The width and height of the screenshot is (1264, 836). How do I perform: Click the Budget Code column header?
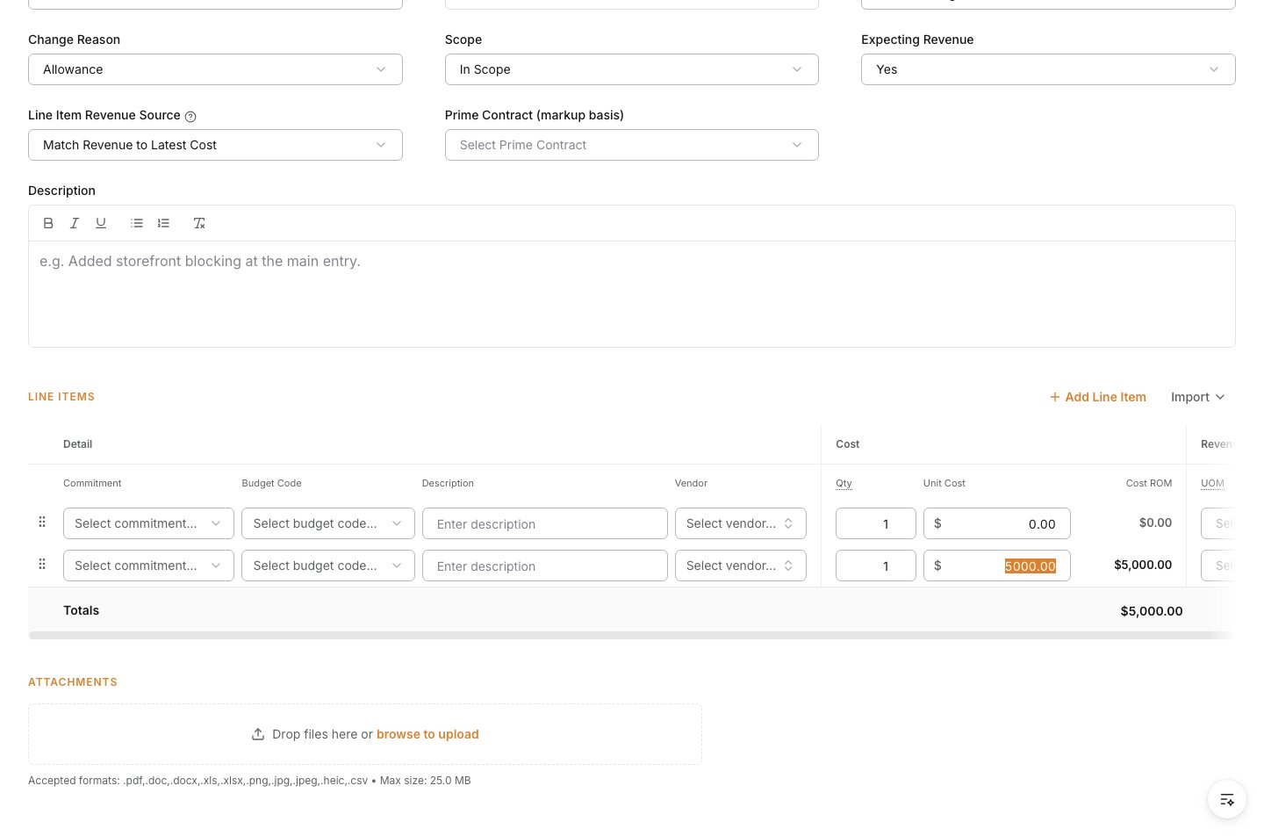tap(271, 483)
